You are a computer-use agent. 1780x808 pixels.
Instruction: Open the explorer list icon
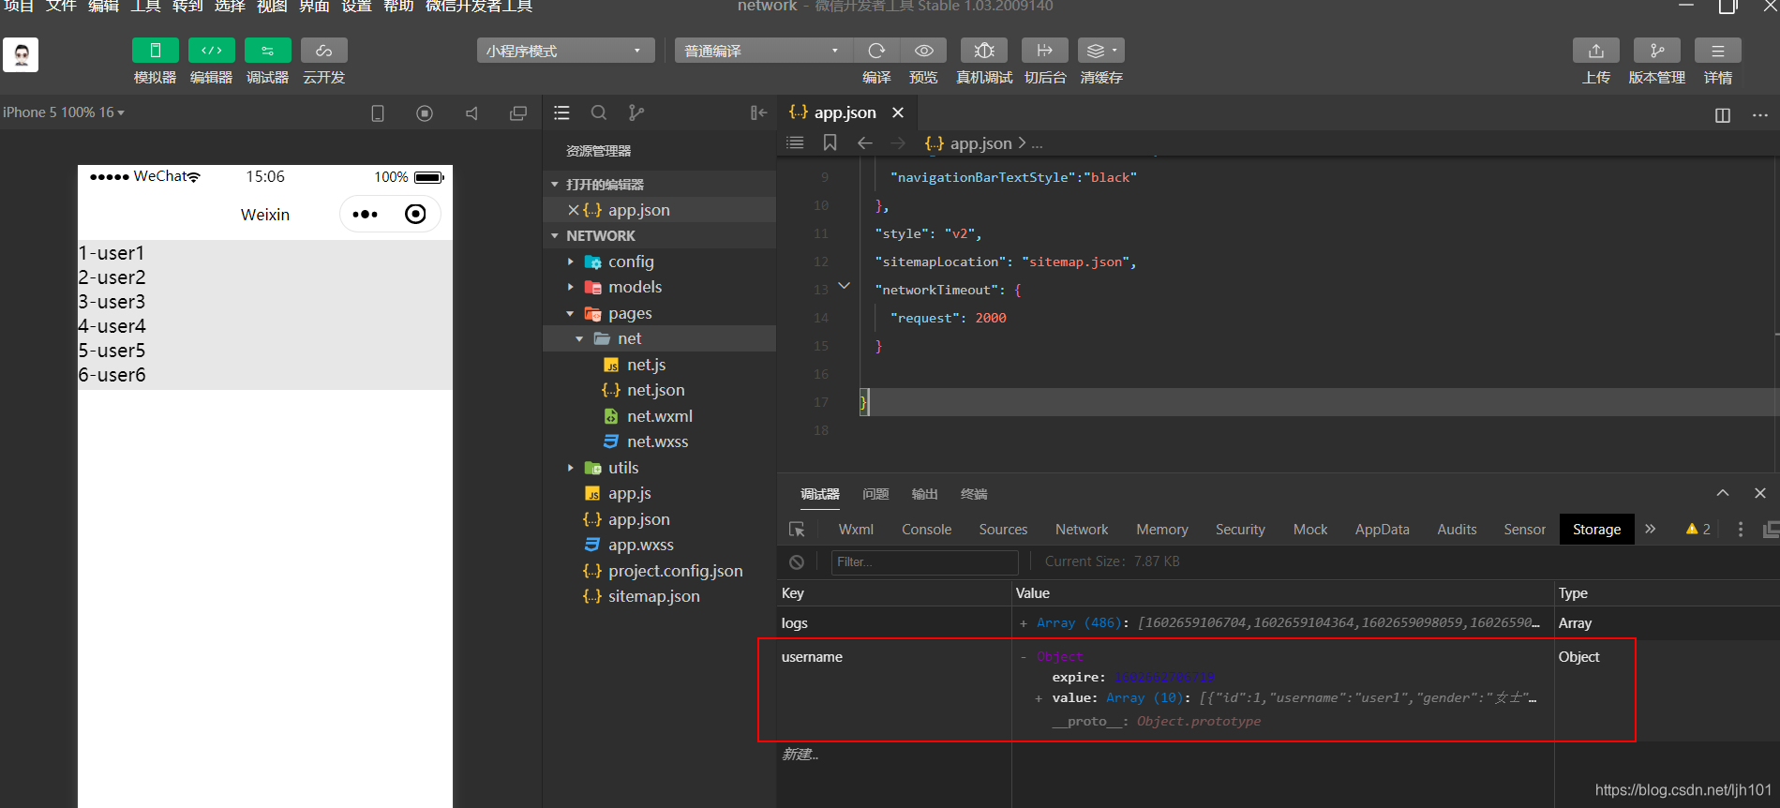tap(561, 112)
